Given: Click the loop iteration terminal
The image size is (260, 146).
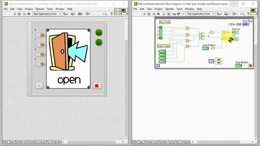Looking at the screenshot, I should pos(158,66).
